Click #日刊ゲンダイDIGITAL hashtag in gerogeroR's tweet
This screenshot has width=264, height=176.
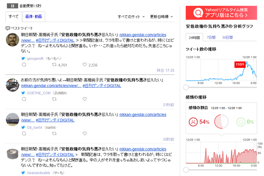[x=55, y=40]
